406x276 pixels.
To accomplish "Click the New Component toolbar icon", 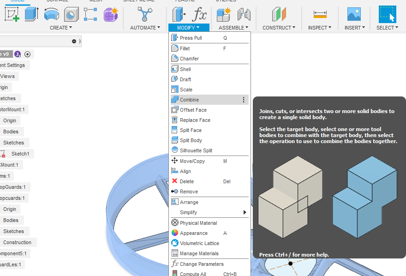I will (223, 14).
